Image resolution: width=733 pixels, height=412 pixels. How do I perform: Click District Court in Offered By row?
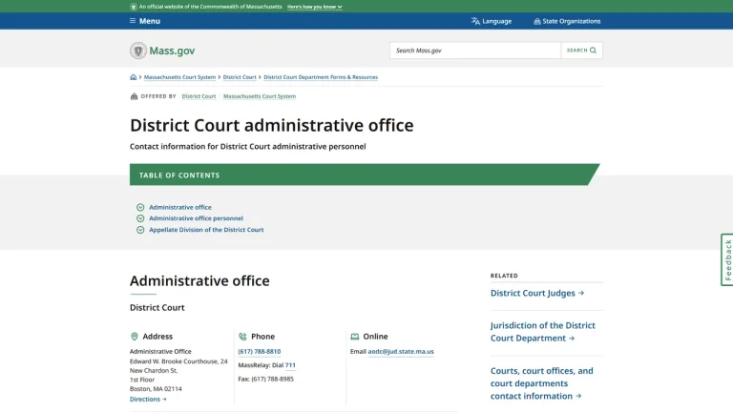(199, 96)
